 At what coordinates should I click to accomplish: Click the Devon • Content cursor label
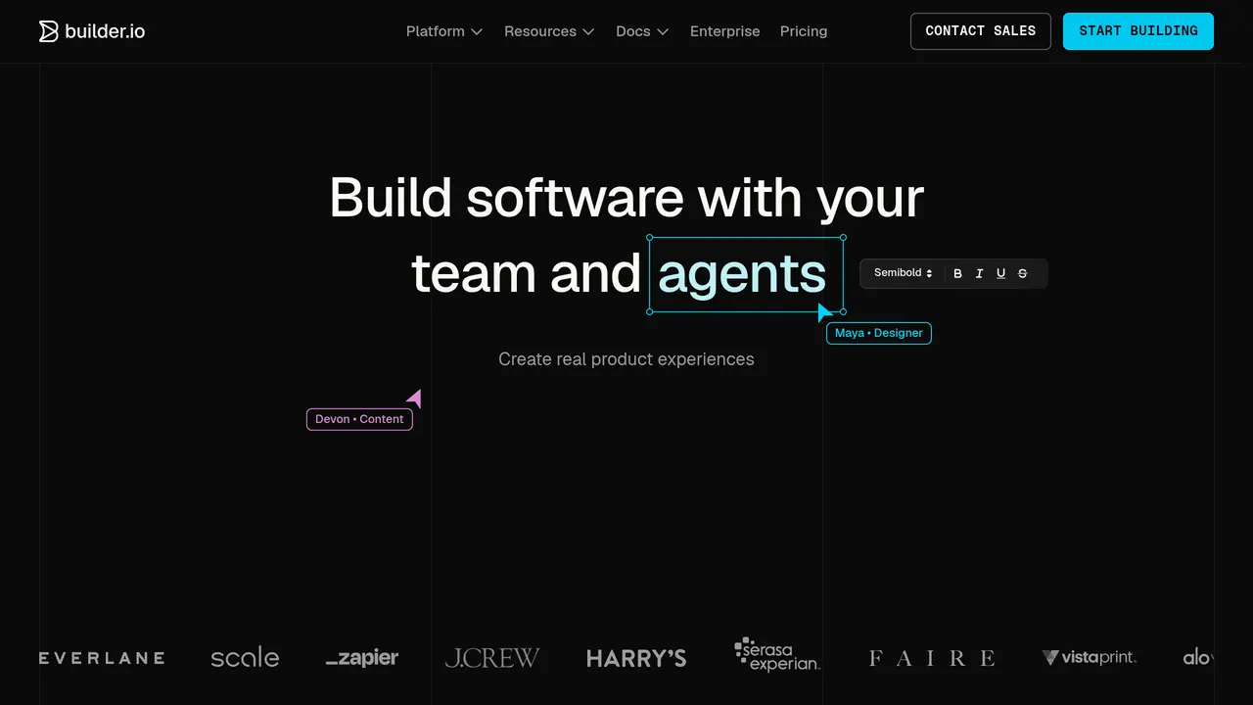point(359,419)
